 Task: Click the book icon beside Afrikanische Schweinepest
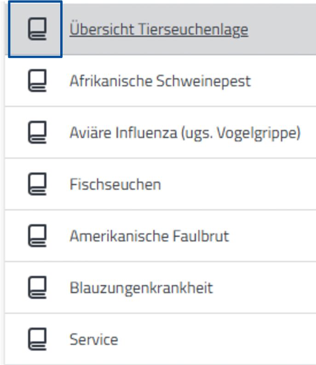tap(37, 81)
